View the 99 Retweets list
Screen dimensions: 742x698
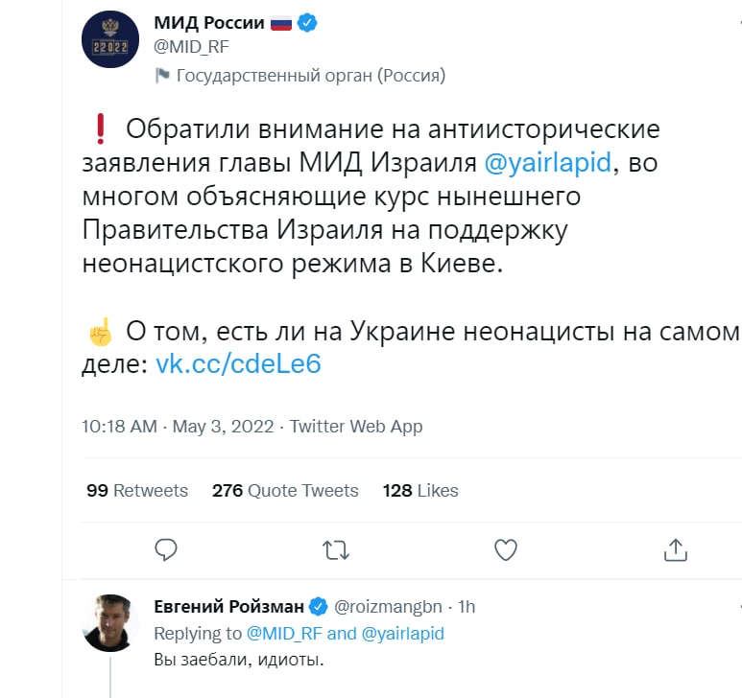click(137, 490)
